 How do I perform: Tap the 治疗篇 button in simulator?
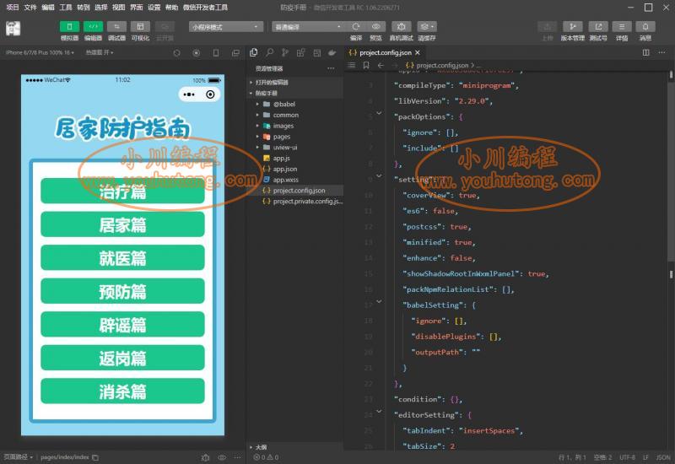click(x=122, y=192)
